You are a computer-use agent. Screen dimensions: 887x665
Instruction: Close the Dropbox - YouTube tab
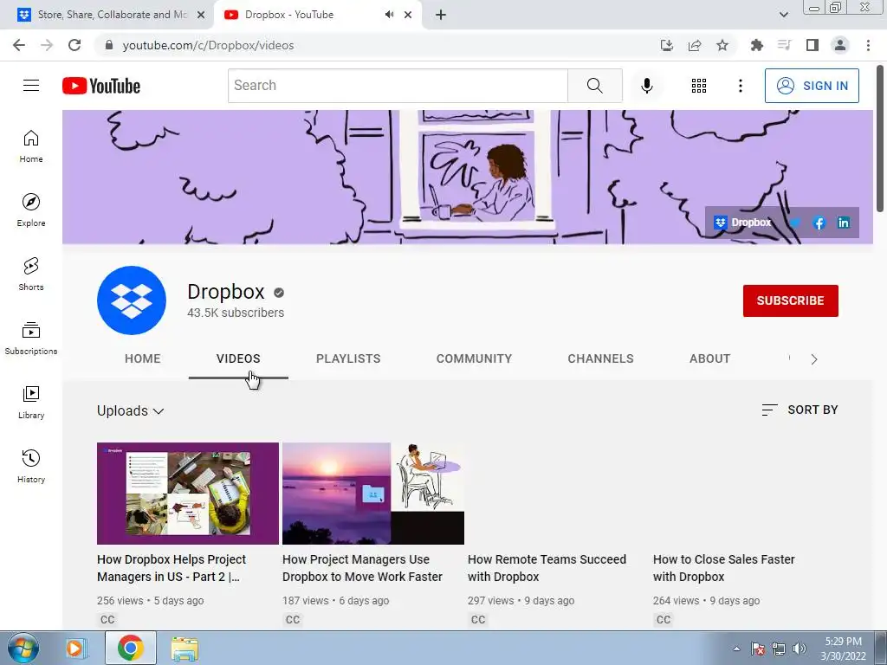coord(408,15)
